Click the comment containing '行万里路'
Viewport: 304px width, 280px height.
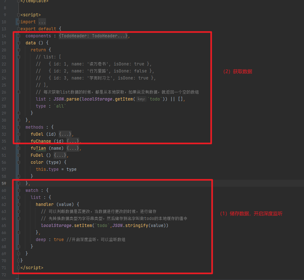point(95,71)
